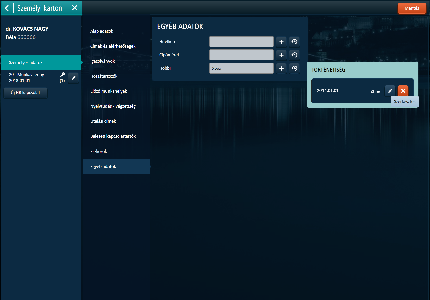
Task: Click the key icon next to Munkaviszony
Action: coord(62,75)
